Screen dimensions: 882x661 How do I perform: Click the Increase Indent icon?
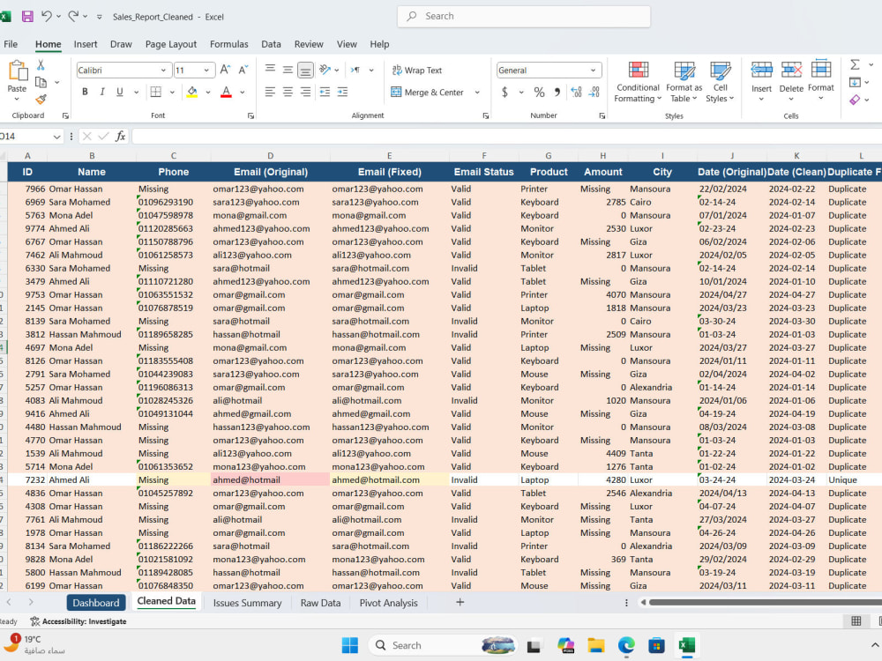tap(342, 93)
